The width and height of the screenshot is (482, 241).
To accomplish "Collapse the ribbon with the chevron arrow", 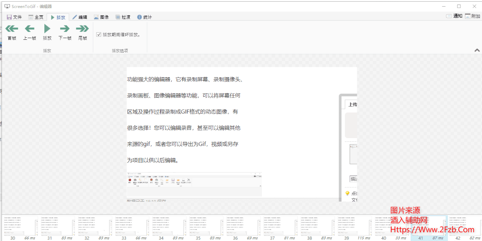I will pos(477,50).
